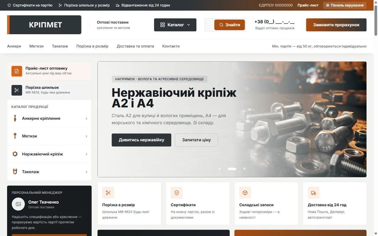The height and width of the screenshot is (236, 378).
Task: Open Контакти in the navigation menu
Action: click(171, 46)
